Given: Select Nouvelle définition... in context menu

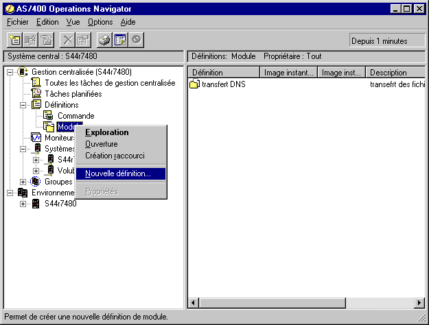Looking at the screenshot, I should pyautogui.click(x=121, y=173).
